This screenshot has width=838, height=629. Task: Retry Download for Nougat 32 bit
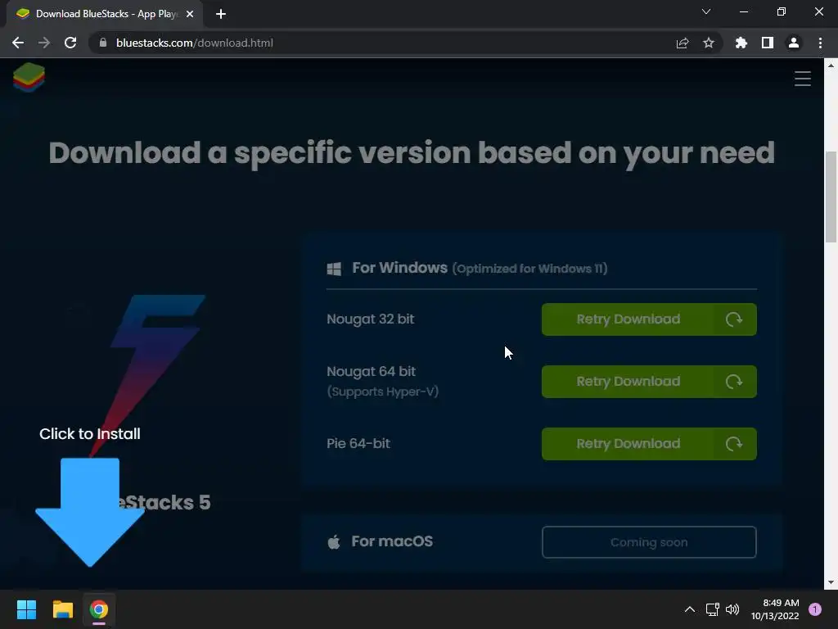coord(649,319)
